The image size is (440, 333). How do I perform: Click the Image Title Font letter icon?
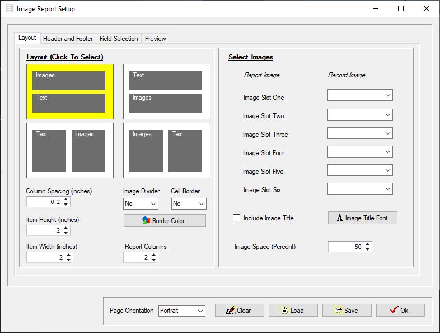[340, 218]
